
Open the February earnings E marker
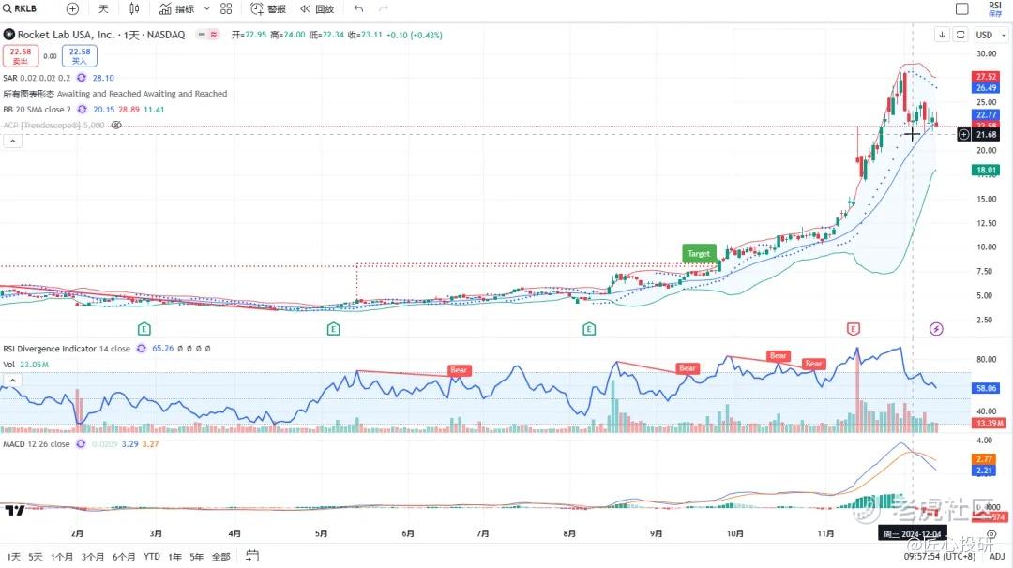tap(144, 329)
